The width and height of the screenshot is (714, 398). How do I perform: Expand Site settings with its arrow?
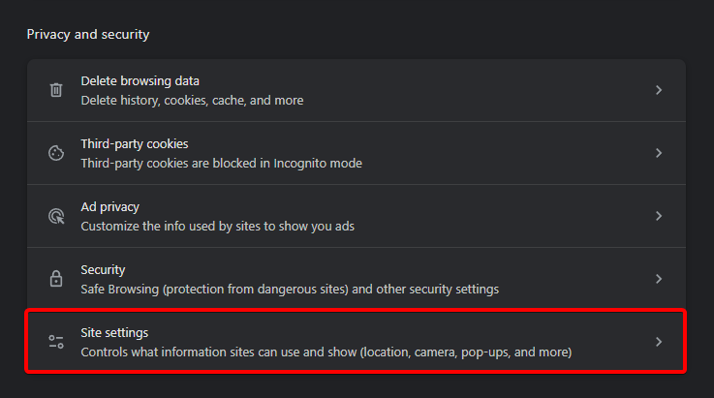coord(659,342)
